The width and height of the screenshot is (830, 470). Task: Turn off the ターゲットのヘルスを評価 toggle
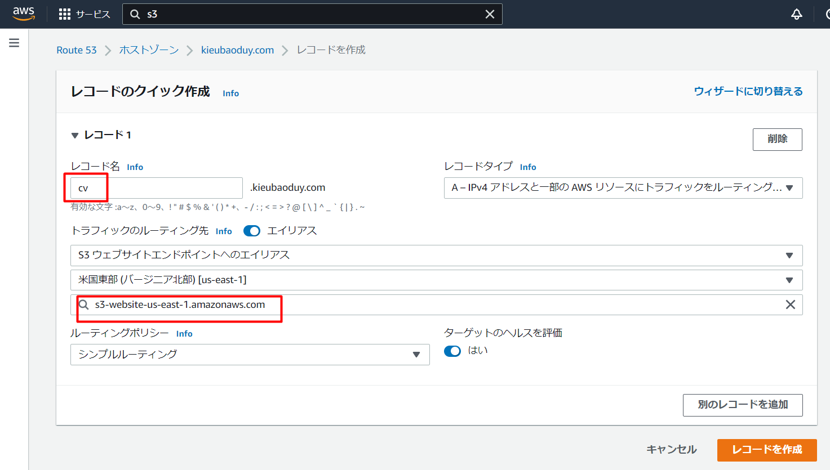[452, 350]
